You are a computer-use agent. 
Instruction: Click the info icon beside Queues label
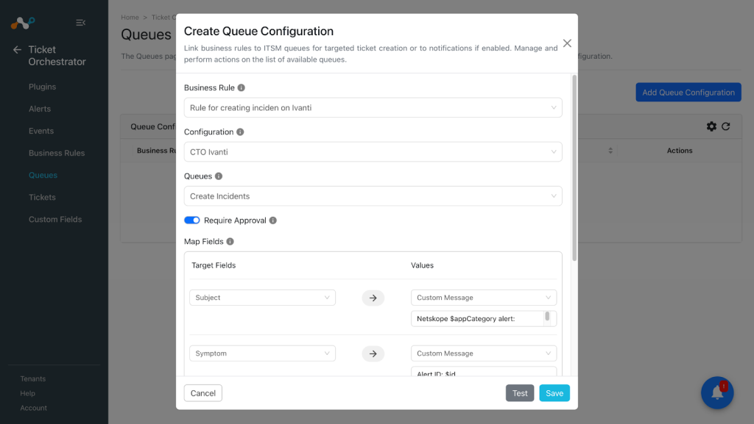(x=219, y=176)
